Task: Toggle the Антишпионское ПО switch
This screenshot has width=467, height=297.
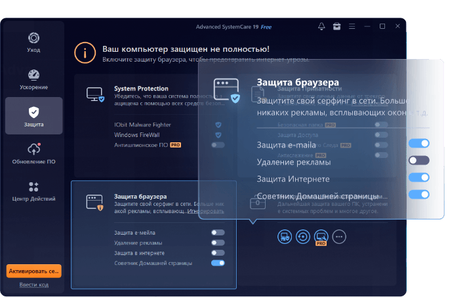Action: pos(218,146)
